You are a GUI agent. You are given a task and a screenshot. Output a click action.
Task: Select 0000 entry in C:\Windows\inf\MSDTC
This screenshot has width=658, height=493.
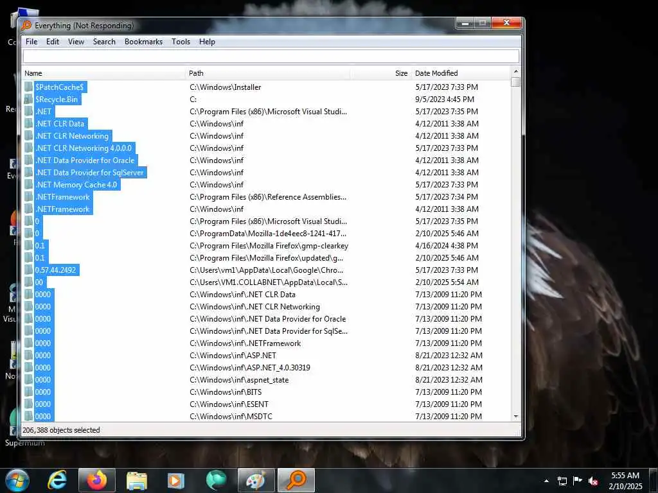point(43,416)
